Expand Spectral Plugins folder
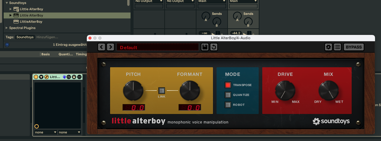The height and width of the screenshot is (141, 381). (x=7, y=28)
